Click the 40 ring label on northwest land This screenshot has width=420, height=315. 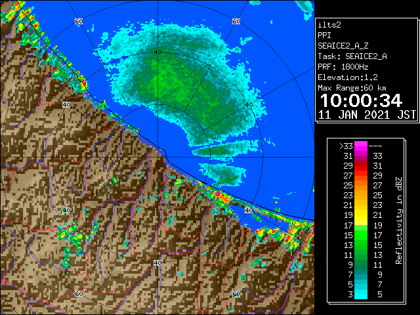click(x=66, y=105)
